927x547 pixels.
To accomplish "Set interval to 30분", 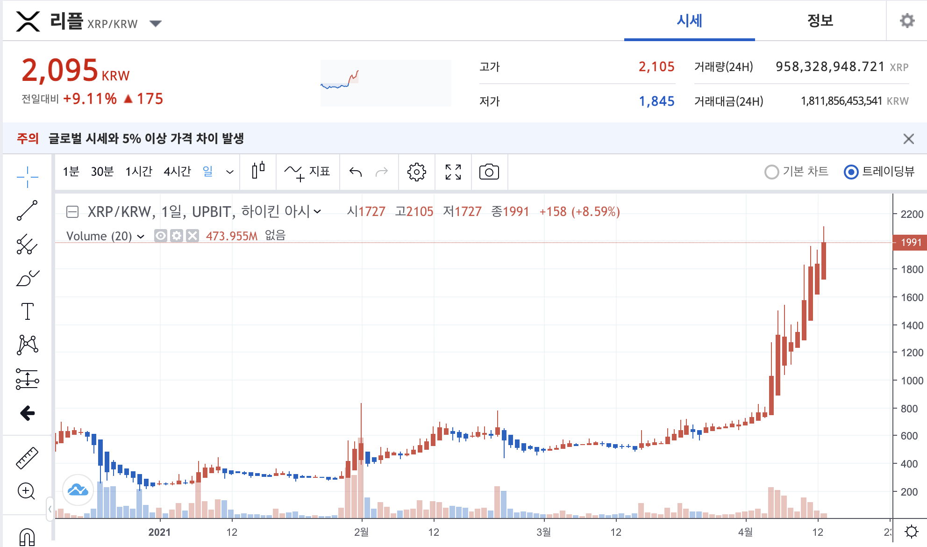I will (x=102, y=172).
